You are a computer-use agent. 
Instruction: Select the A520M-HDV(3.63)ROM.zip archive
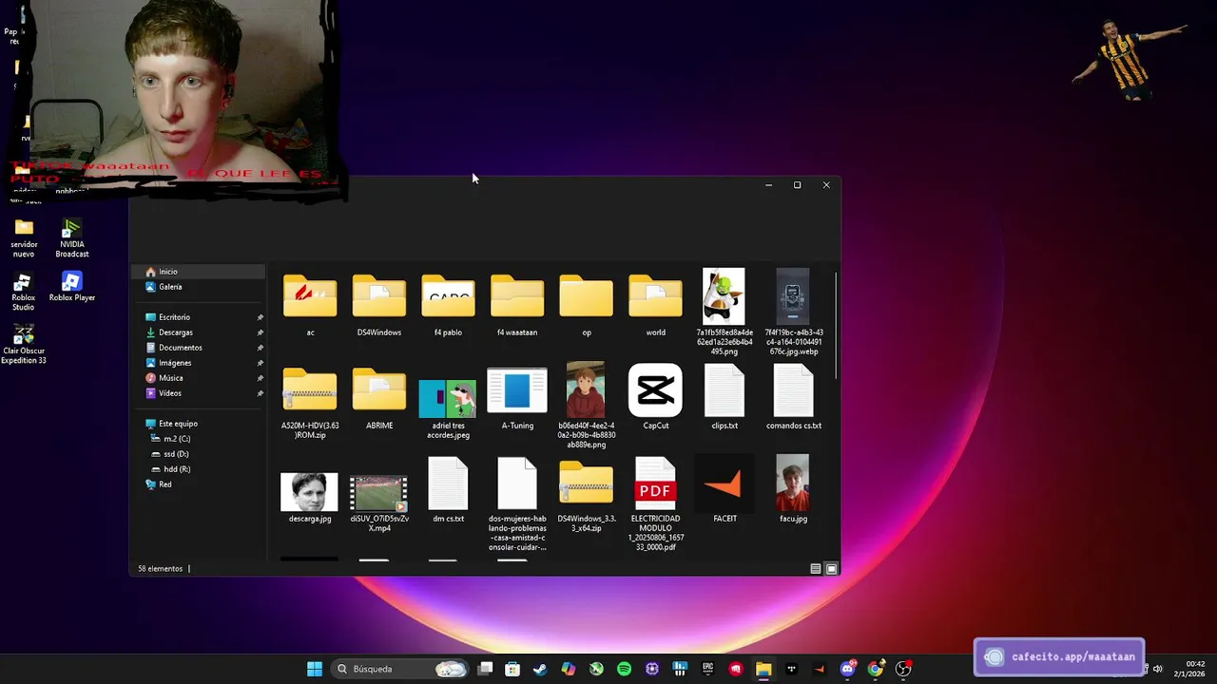(x=310, y=404)
